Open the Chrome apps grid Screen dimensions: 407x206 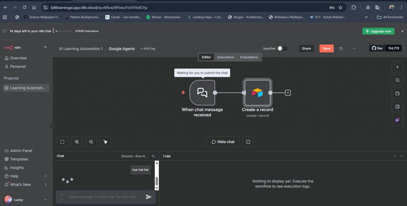(5, 17)
